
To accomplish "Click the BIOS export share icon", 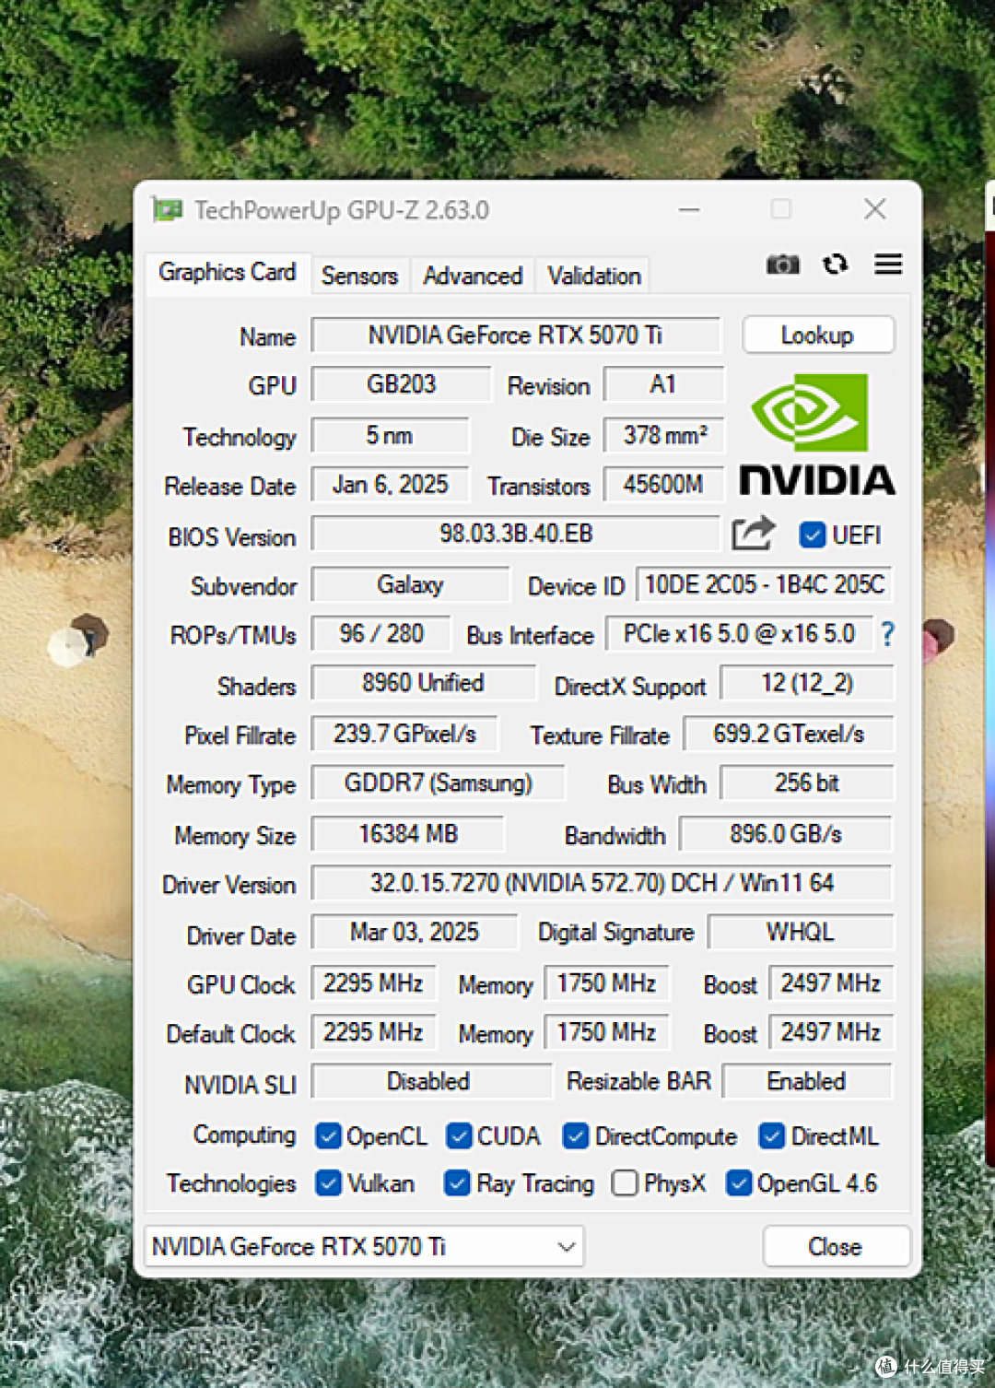I will point(753,533).
